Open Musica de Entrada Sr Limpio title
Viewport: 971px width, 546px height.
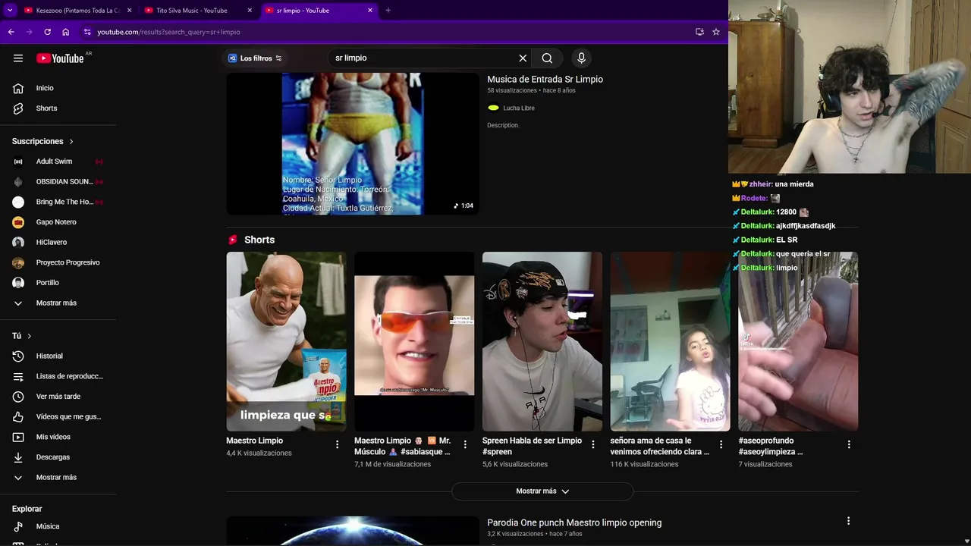pyautogui.click(x=545, y=79)
